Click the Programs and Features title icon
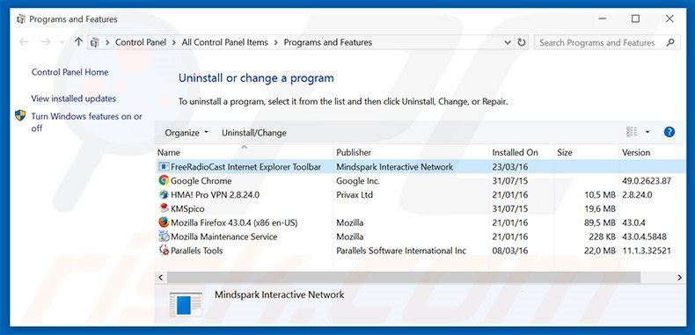The image size is (695, 335). point(21,19)
